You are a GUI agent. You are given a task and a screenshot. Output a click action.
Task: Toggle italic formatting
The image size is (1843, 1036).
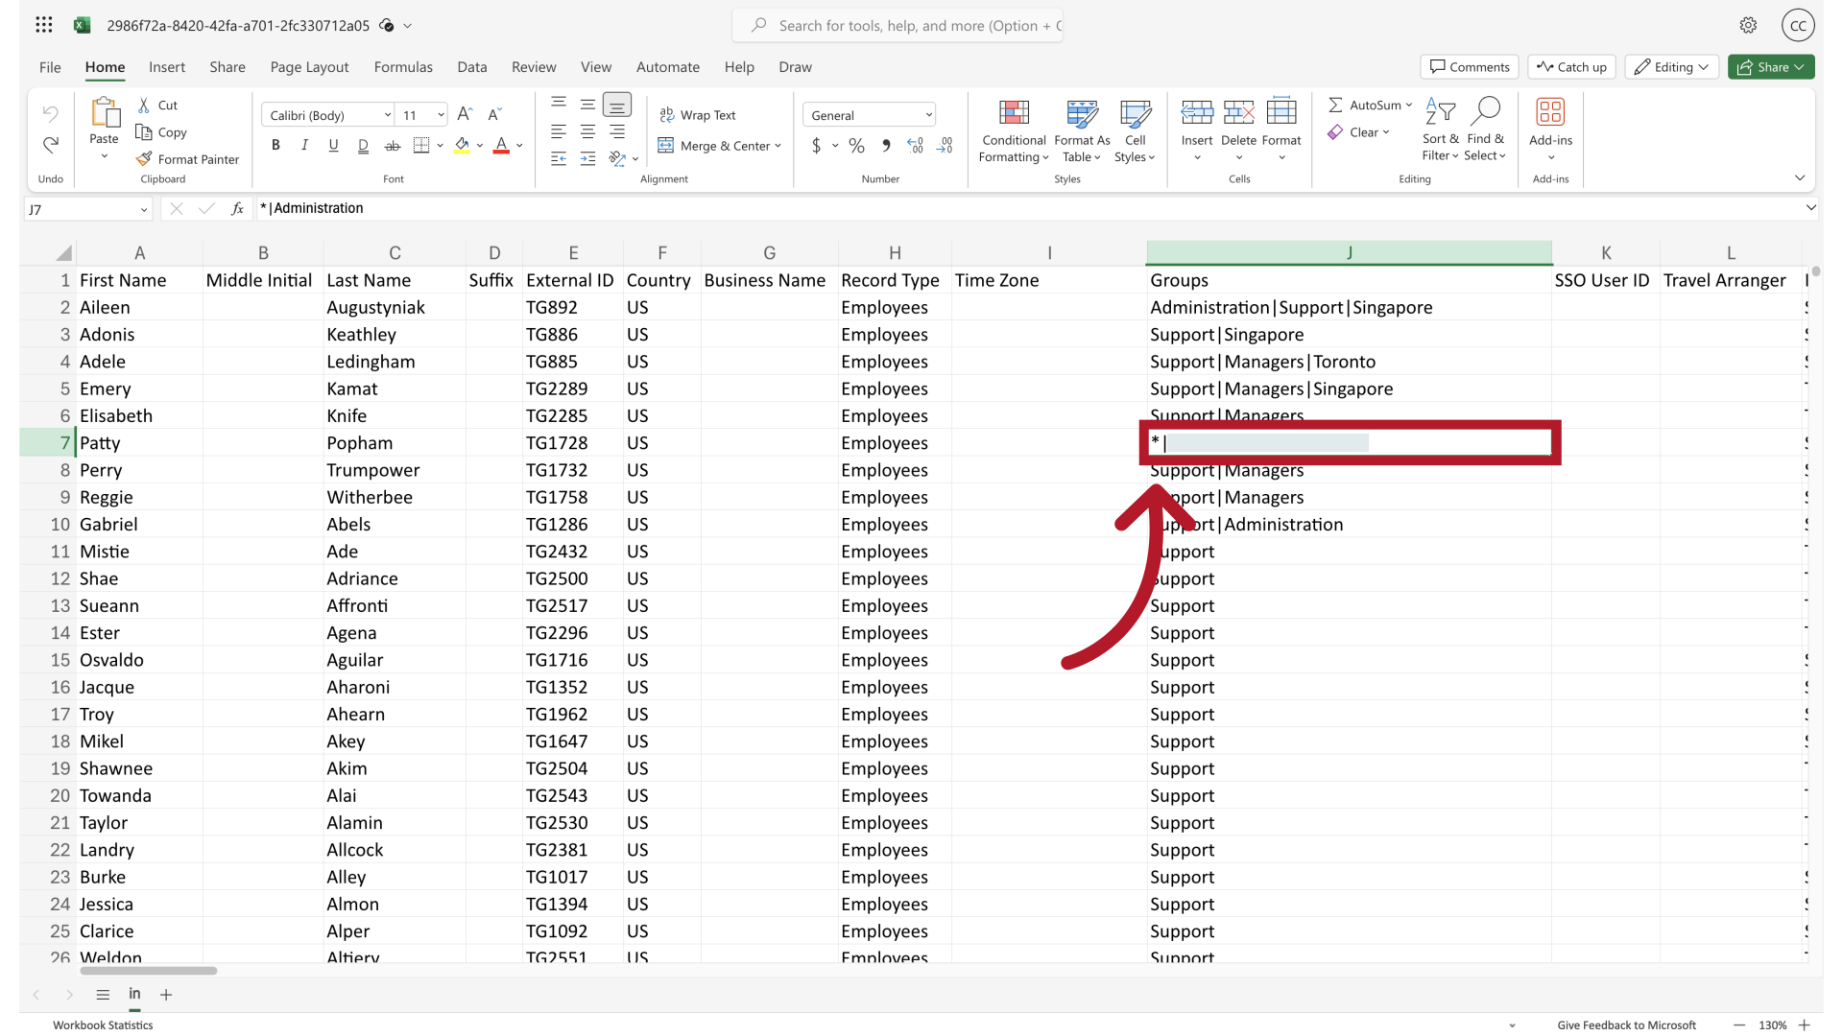click(x=304, y=146)
